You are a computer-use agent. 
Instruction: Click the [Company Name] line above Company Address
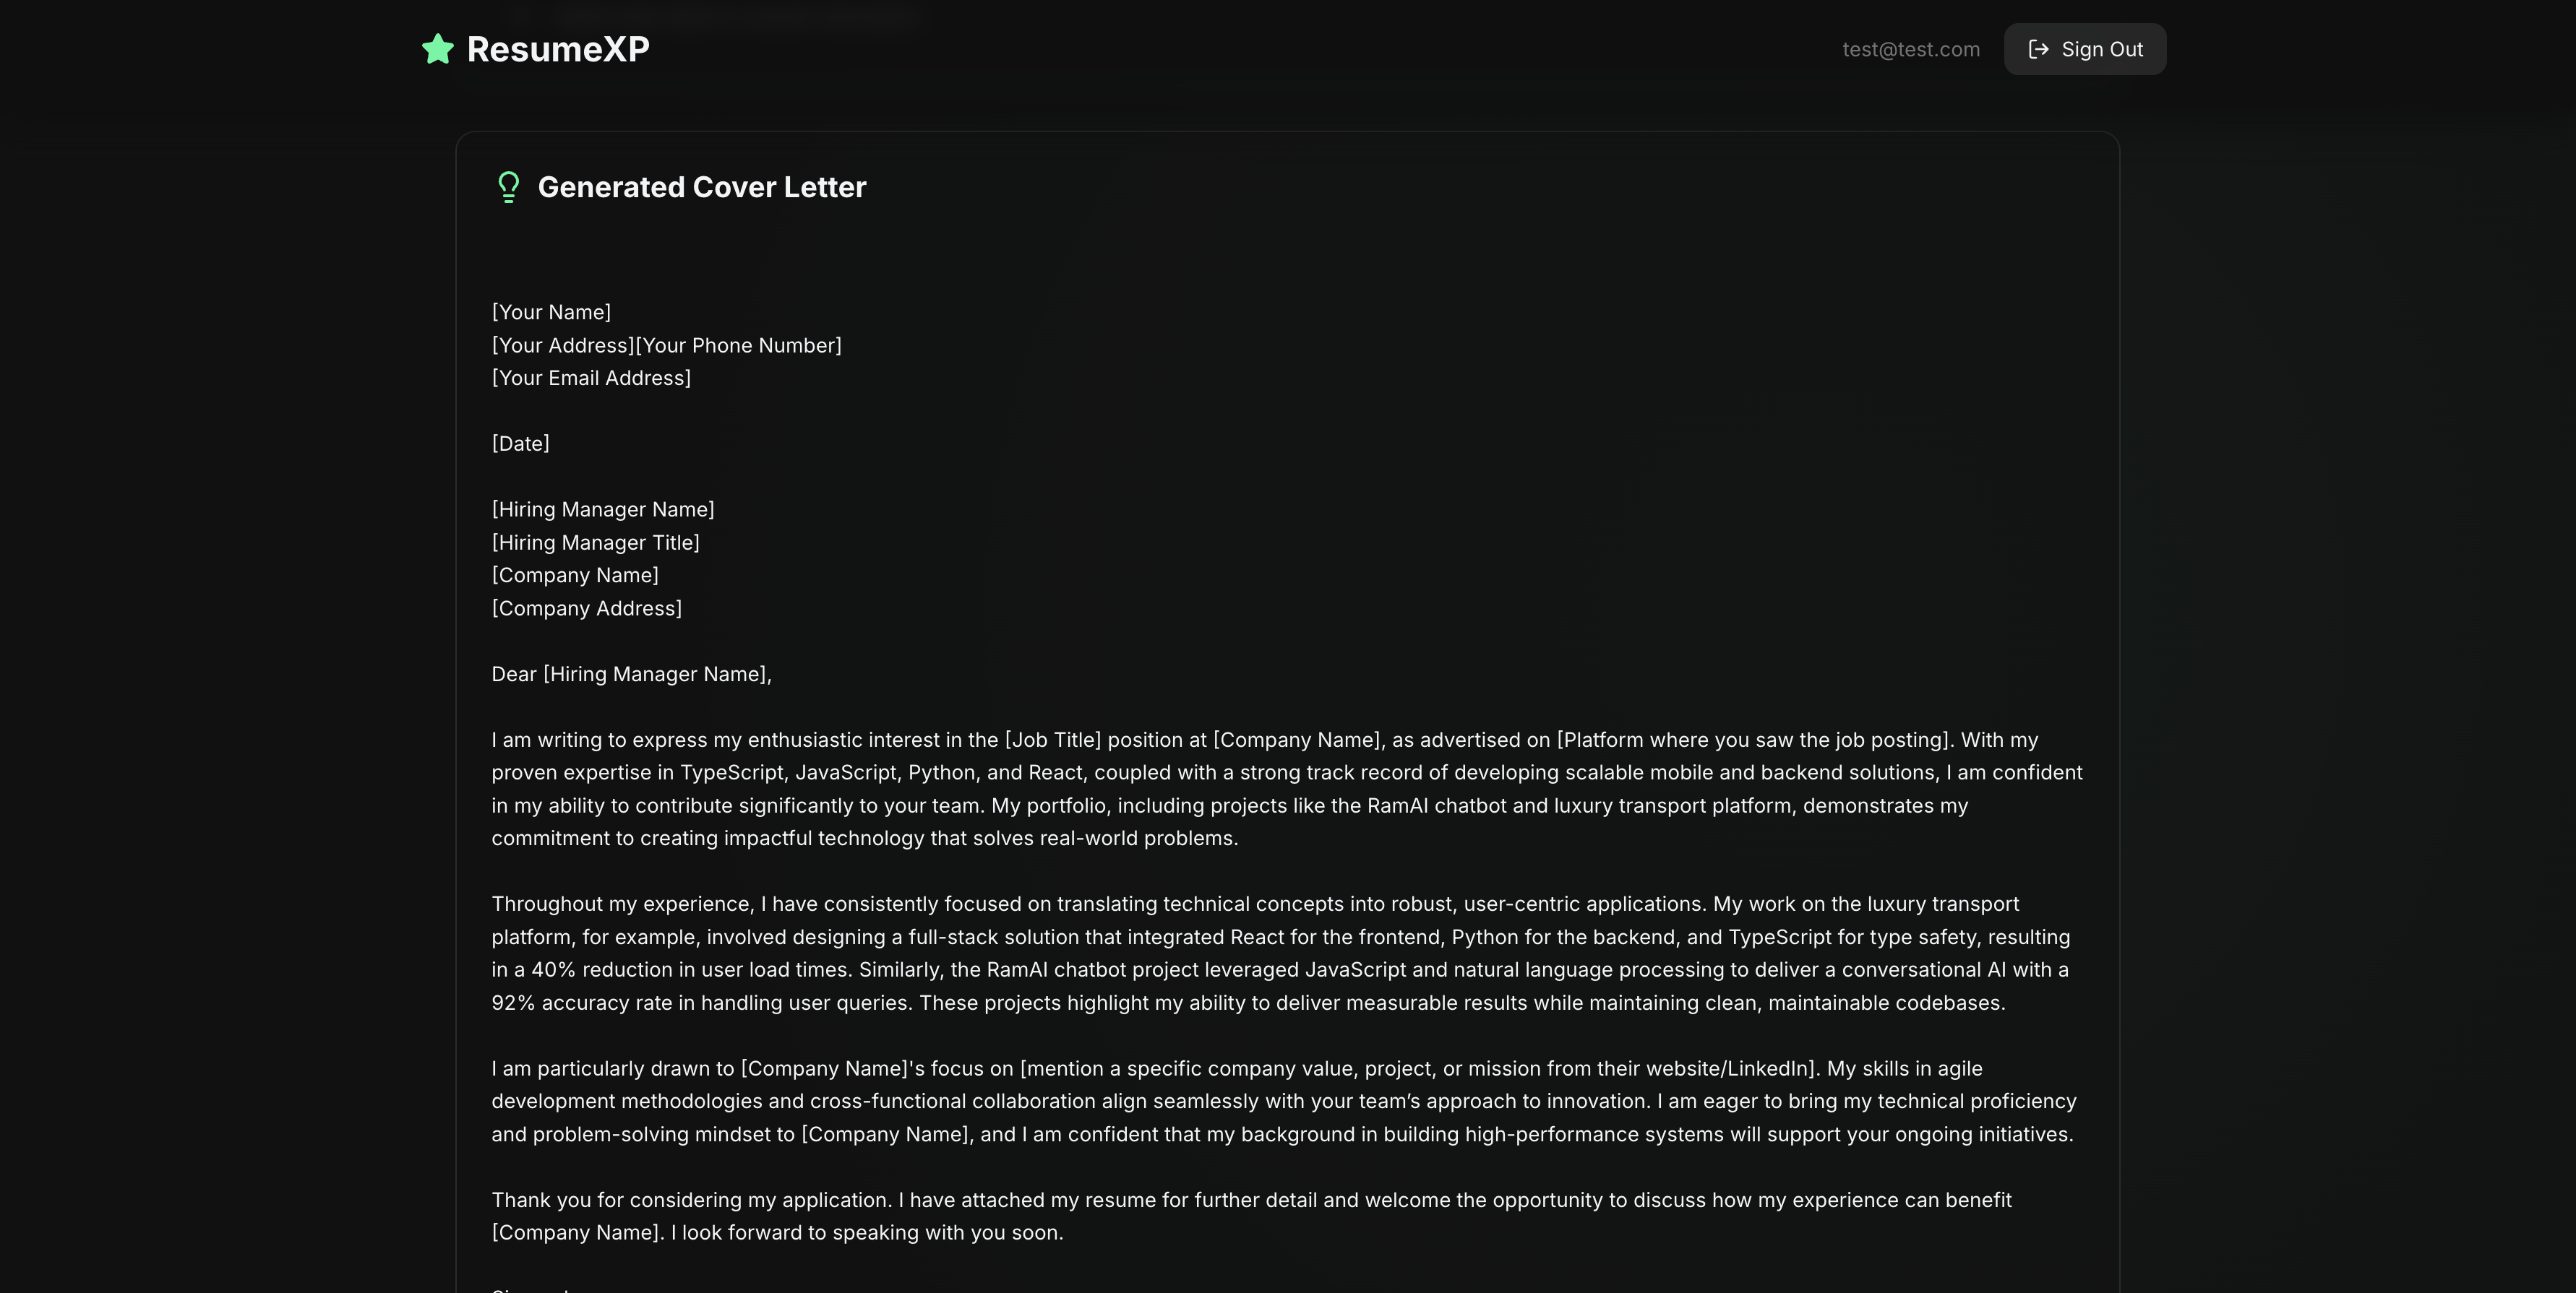pos(575,576)
